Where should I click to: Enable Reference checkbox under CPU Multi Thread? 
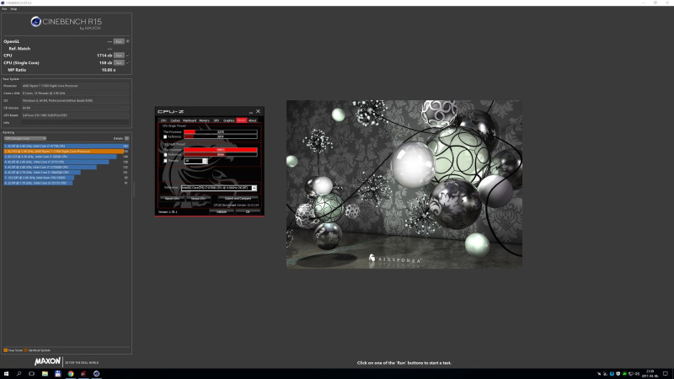tap(165, 154)
